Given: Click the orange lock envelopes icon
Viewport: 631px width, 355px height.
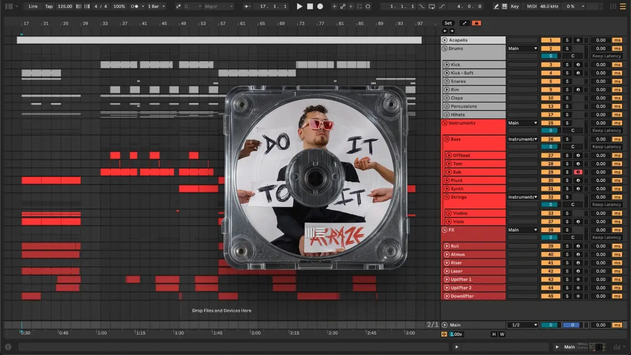Looking at the screenshot, I should coord(476,23).
